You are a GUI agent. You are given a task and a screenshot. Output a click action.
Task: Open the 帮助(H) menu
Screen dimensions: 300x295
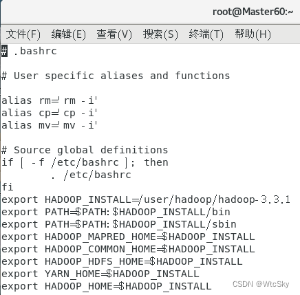pyautogui.click(x=253, y=34)
